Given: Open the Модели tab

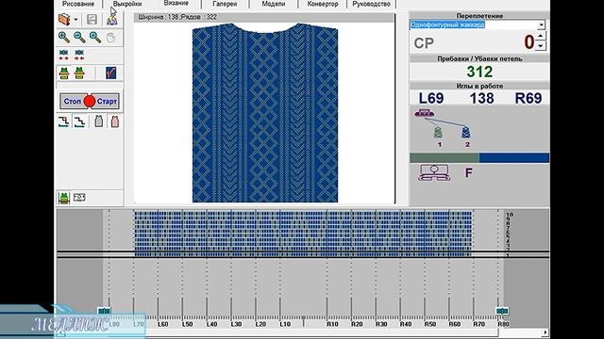Looking at the screenshot, I should tap(274, 4).
